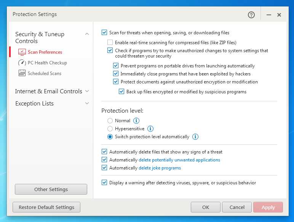Show info icon next to Hypersensitive option
Screen dimensions: 294x222
[x=150, y=129]
